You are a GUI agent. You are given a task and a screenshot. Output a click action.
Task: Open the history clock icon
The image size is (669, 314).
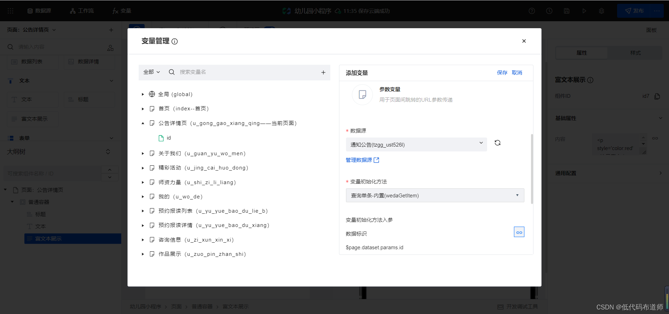coord(549,11)
